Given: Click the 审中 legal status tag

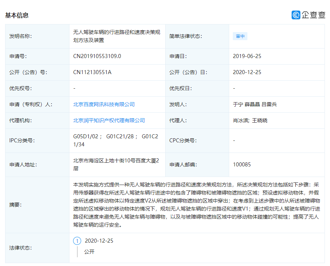Looking at the screenshot, I should (x=240, y=36).
